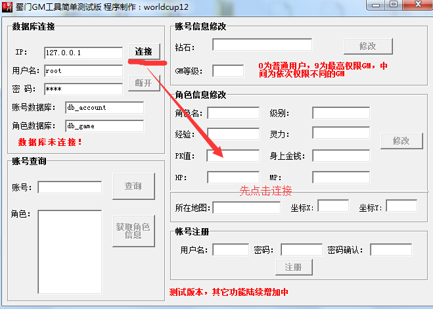Select the 密码 password field
433x309 pixels.
83,89
